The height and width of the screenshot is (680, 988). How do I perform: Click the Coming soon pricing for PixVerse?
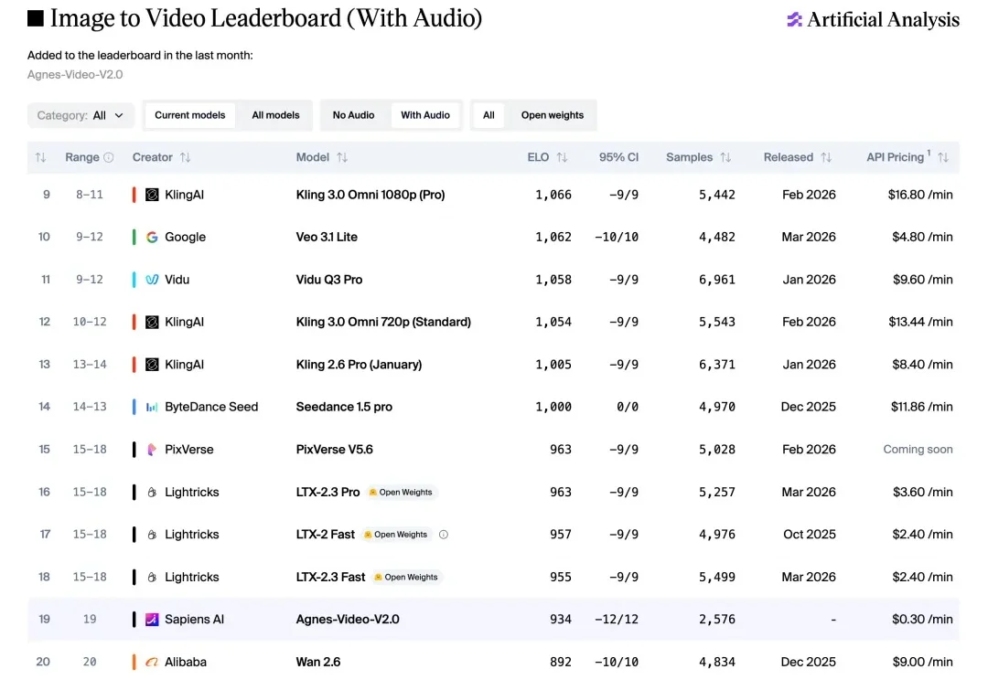(918, 450)
